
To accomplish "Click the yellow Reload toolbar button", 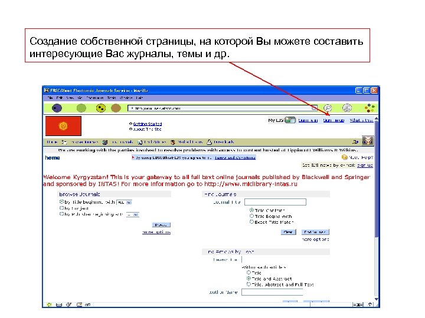I will 101,108.
